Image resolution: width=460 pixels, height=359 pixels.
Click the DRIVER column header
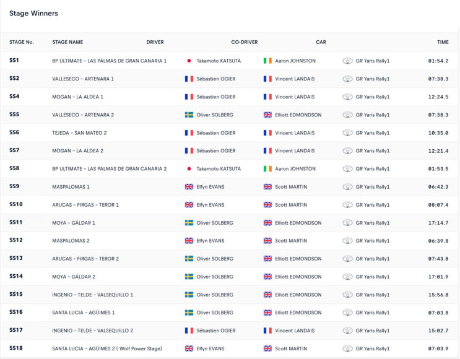tap(155, 42)
